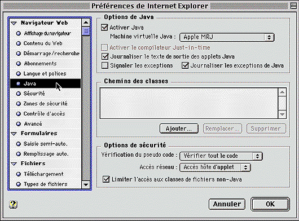This screenshot has width=299, height=221.
Task: Collapse the Fichiers section triangle
Action: point(14,164)
